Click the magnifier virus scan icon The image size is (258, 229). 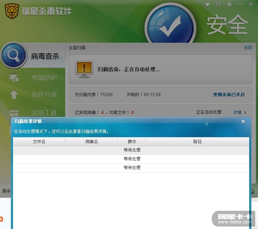click(14, 55)
